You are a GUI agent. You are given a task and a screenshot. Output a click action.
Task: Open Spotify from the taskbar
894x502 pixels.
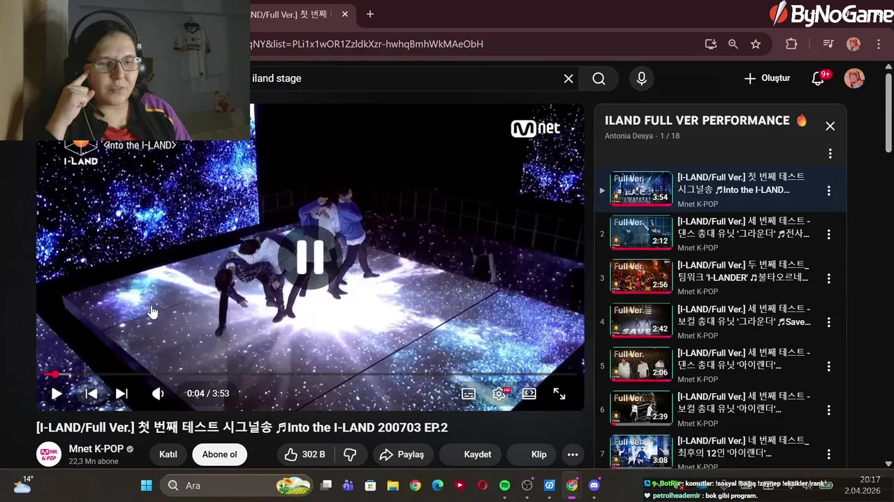[x=504, y=485]
